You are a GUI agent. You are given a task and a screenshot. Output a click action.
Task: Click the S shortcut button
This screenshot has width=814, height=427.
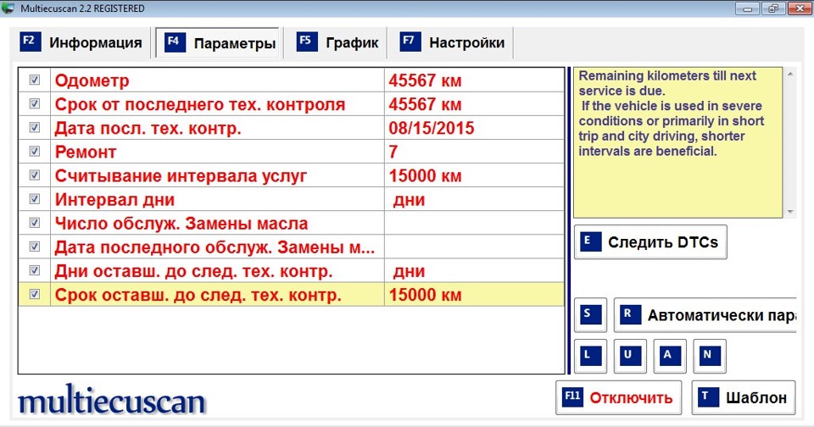[590, 314]
